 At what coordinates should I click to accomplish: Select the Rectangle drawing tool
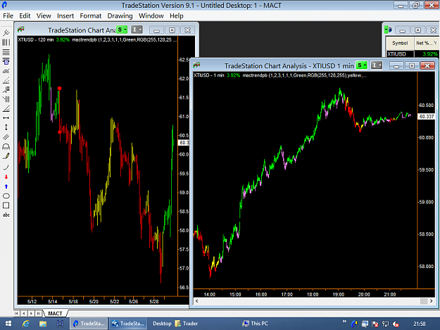point(6,205)
